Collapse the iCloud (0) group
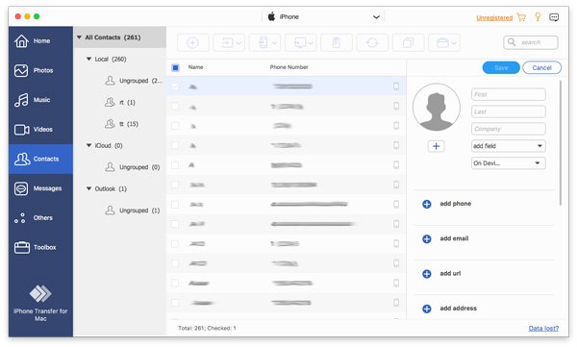This screenshot has width=577, height=347. (88, 145)
